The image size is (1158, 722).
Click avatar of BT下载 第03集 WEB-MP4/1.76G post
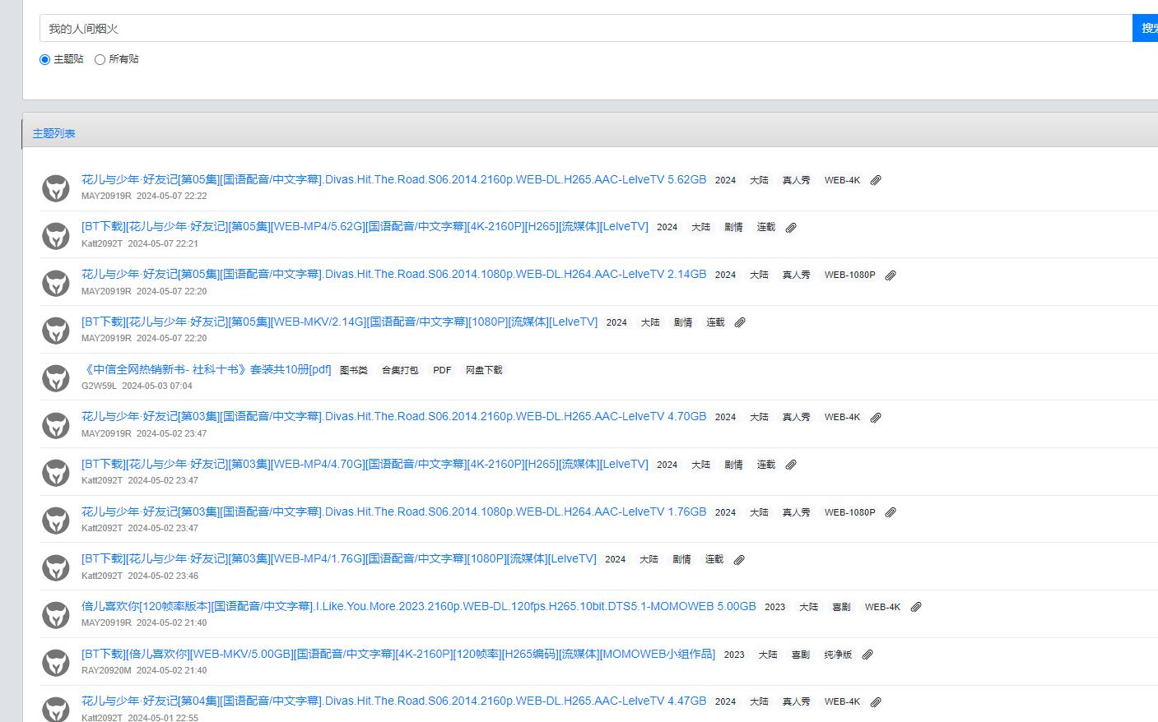(x=56, y=567)
